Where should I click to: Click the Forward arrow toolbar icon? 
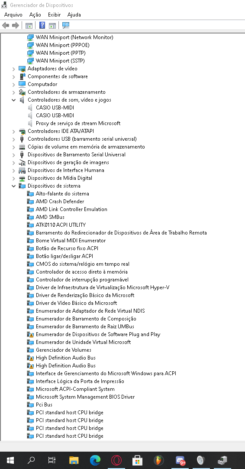point(15,26)
